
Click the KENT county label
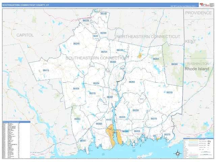click(x=190, y=41)
